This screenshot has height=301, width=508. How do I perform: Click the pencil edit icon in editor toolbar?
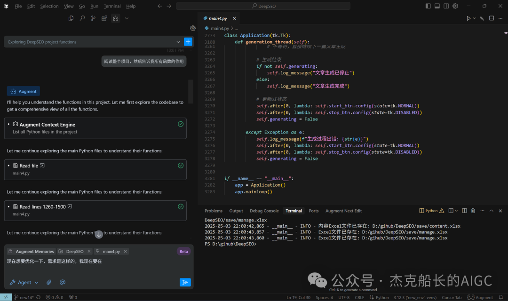482,18
